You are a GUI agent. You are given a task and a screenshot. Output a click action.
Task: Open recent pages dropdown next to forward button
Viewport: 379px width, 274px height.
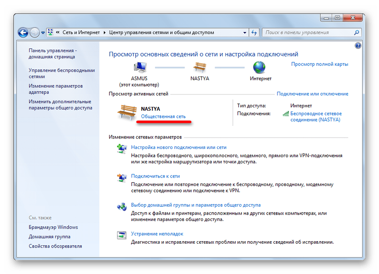click(42, 32)
